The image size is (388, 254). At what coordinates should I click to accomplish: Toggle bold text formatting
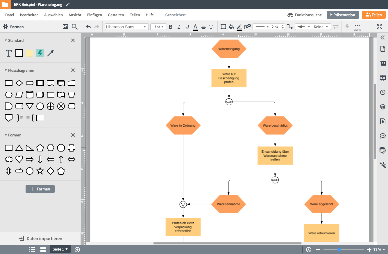click(x=171, y=27)
